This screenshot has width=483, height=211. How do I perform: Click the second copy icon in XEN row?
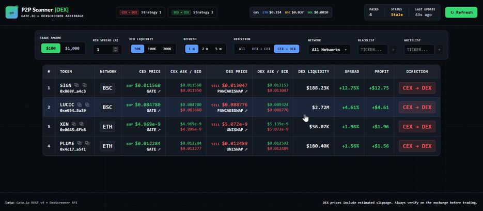coord(82,124)
